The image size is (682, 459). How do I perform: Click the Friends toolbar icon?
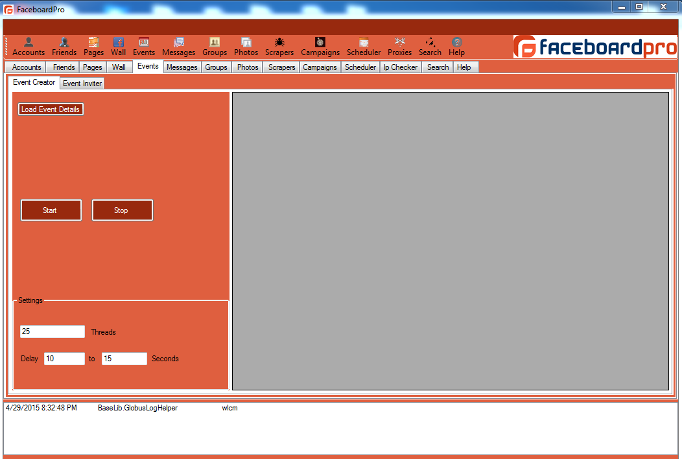point(64,47)
